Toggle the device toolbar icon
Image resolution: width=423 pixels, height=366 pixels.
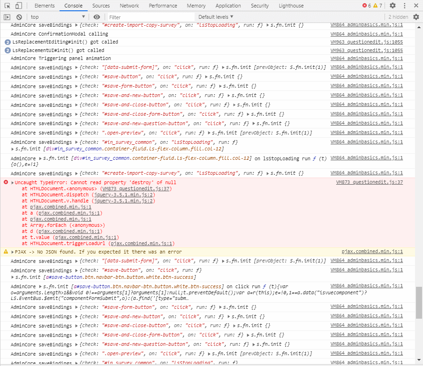[18, 6]
